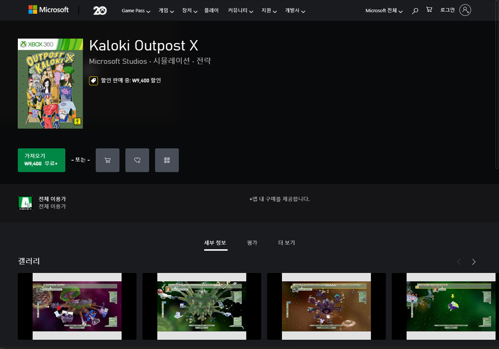Switch to the 더 보기 tab
The image size is (499, 349).
point(287,243)
